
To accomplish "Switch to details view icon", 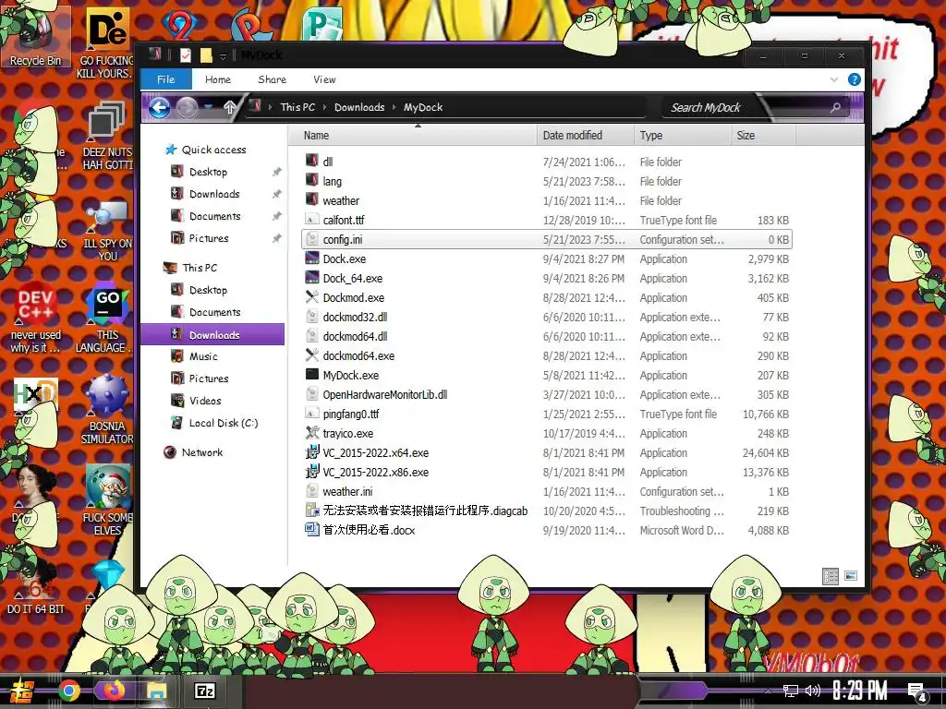I will (831, 576).
